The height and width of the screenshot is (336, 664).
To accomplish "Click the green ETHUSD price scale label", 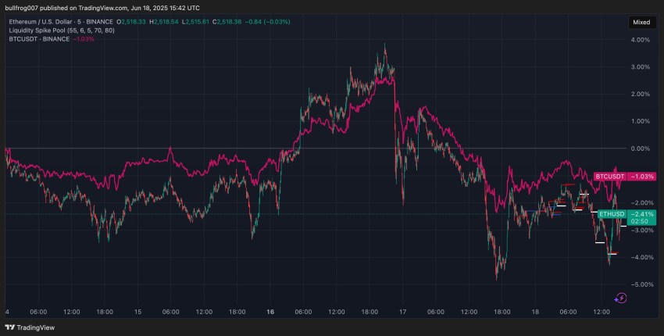I will 612,214.
